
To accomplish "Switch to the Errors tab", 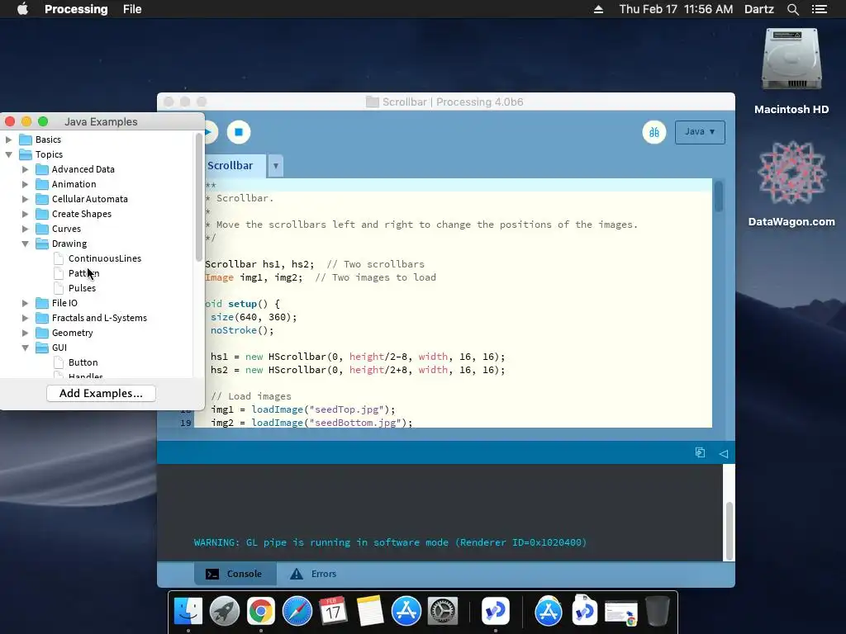I will pos(313,574).
